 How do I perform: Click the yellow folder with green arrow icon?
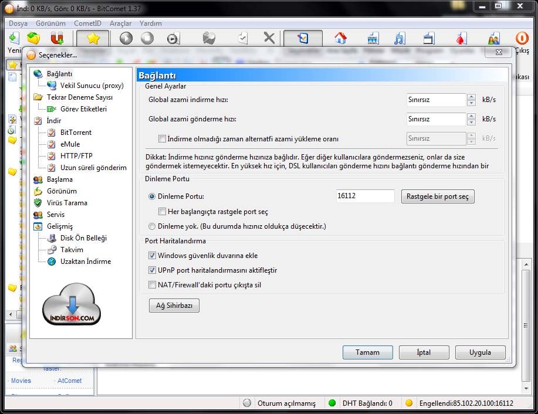(33, 38)
